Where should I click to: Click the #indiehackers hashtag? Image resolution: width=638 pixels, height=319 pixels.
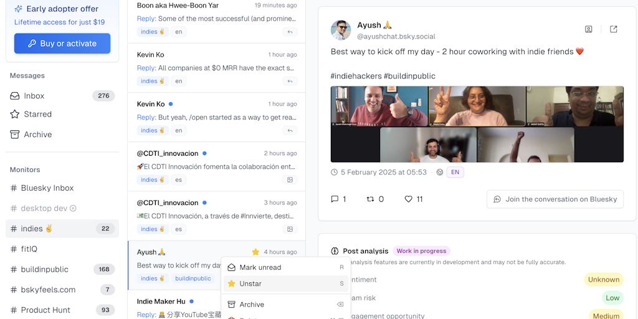coord(356,76)
